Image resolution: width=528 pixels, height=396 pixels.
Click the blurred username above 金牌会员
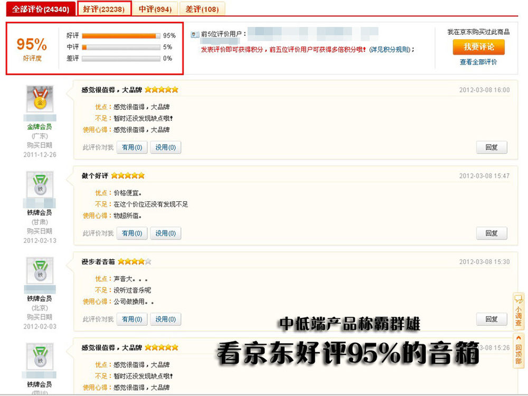tap(40, 118)
